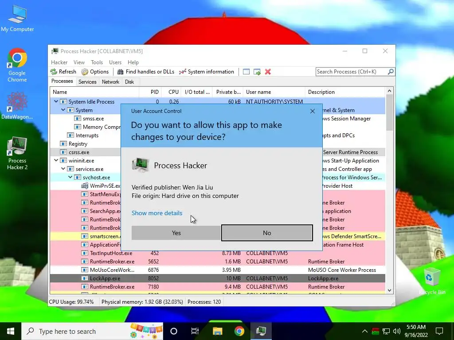The width and height of the screenshot is (454, 340).
Task: Open the Windows Start menu
Action: pos(11,331)
